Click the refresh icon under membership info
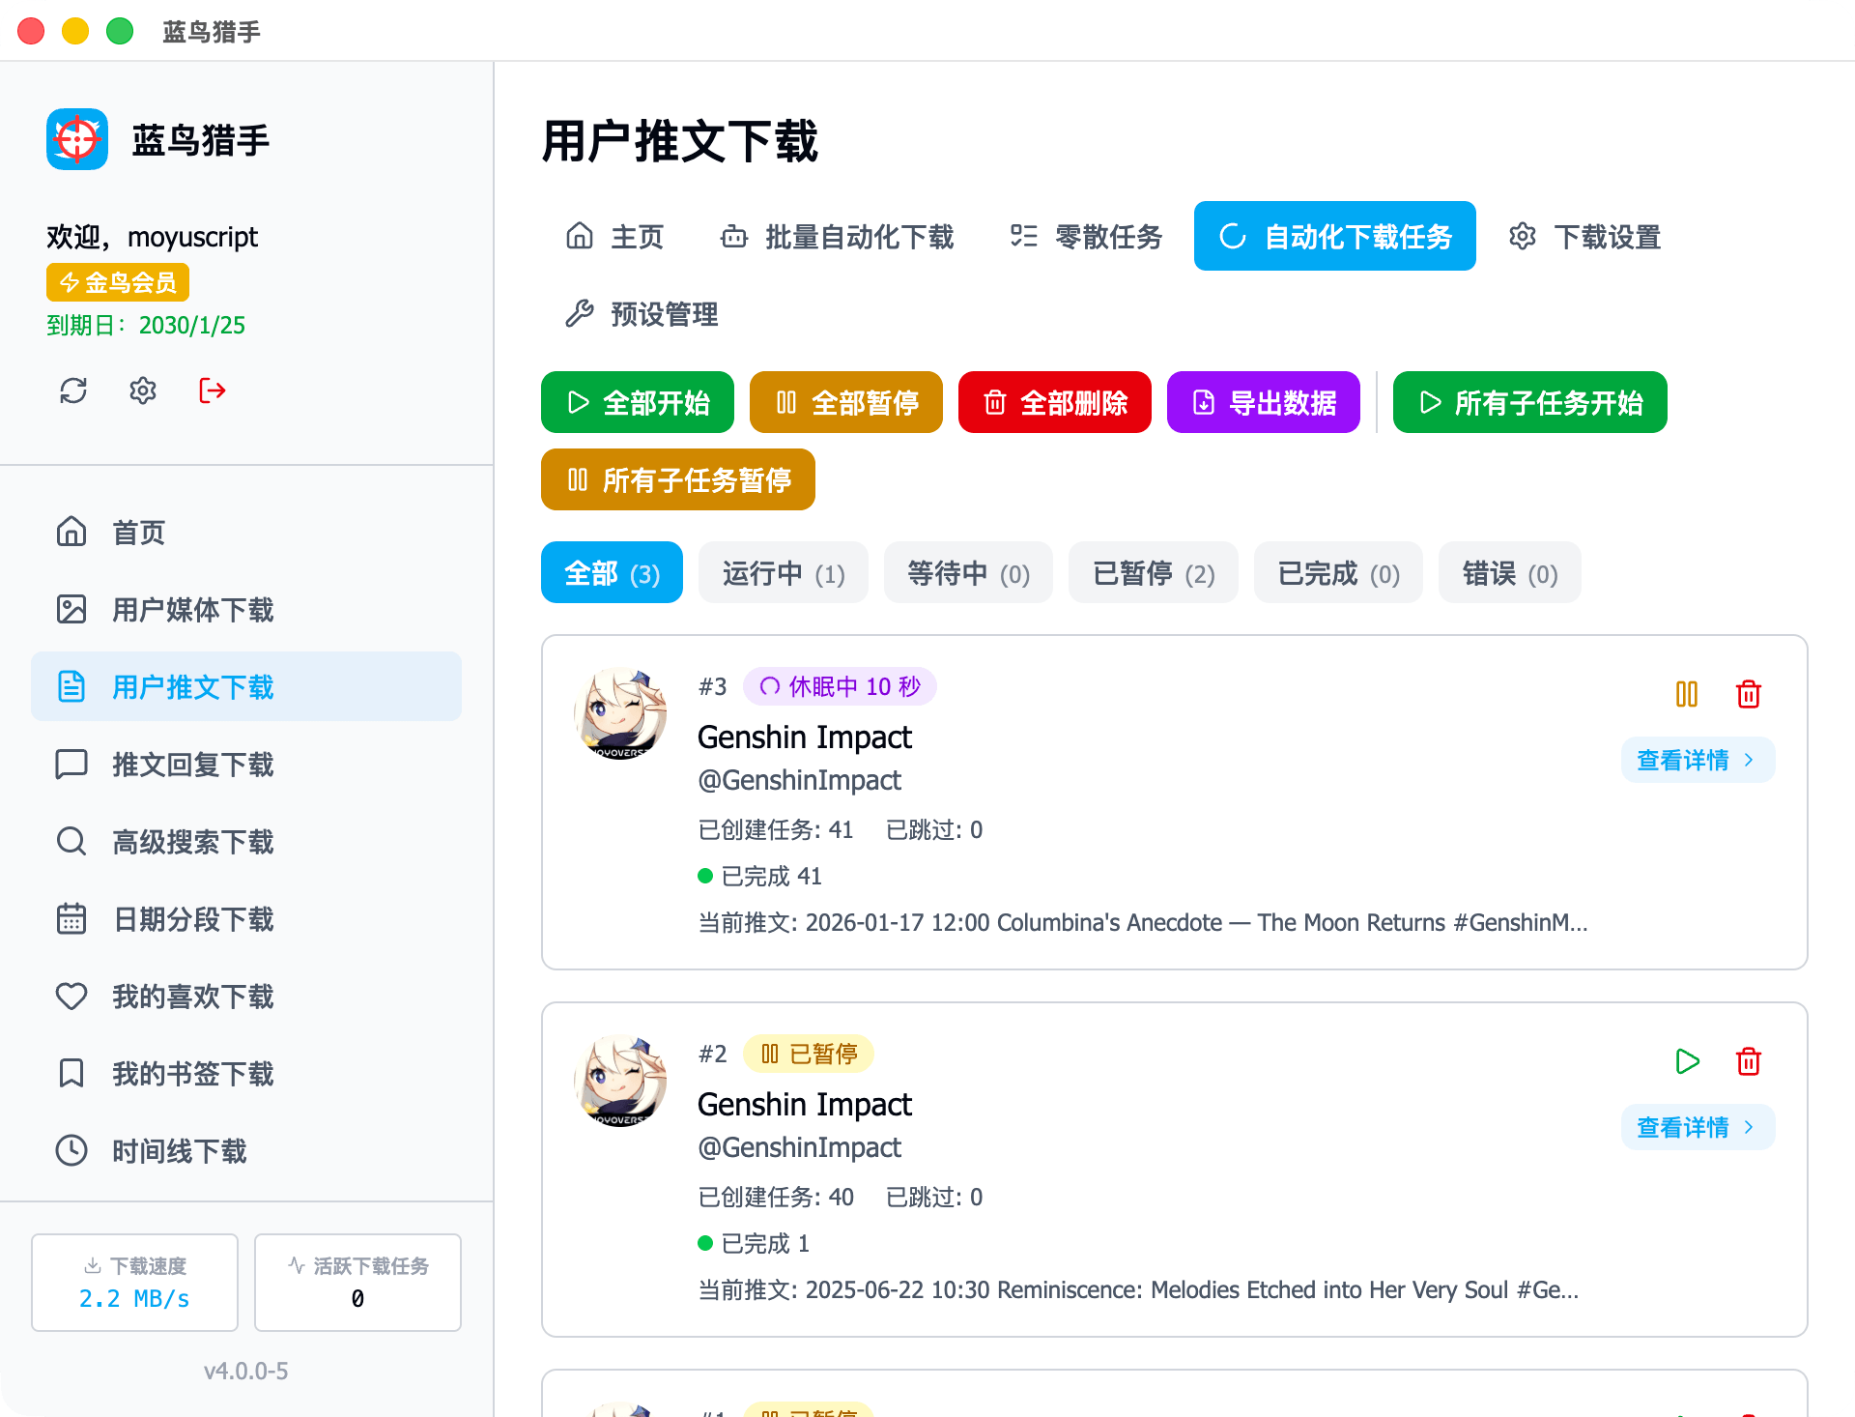Image resolution: width=1855 pixels, height=1417 pixels. click(x=73, y=390)
